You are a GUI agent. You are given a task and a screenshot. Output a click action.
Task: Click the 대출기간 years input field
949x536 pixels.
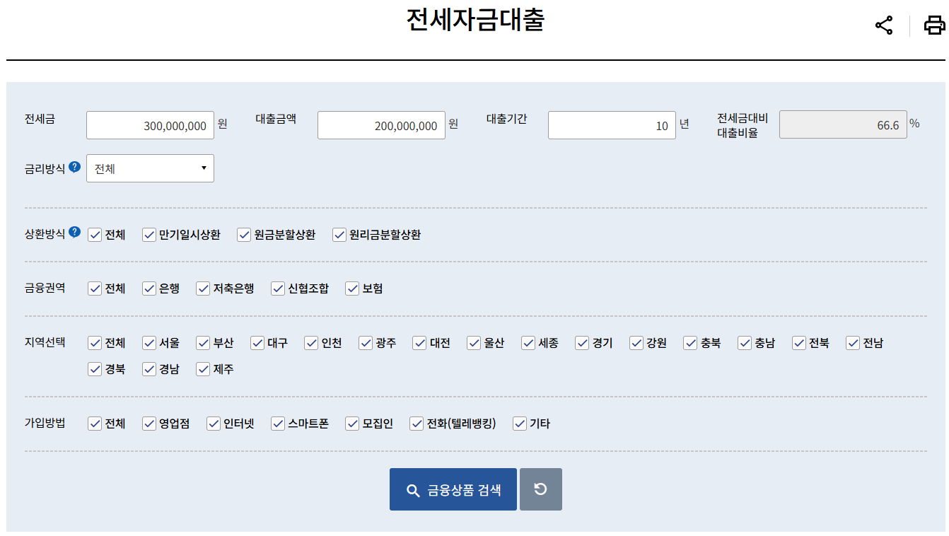[612, 125]
